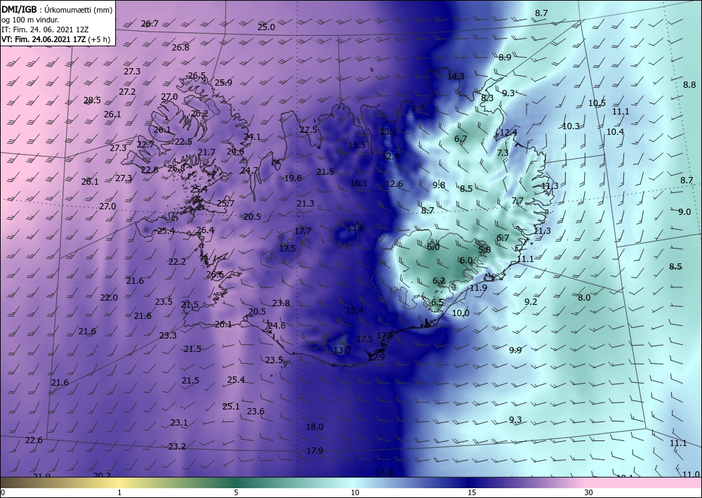Click the map value 24.1
Screen dimensions: 702x498
pos(252,136)
